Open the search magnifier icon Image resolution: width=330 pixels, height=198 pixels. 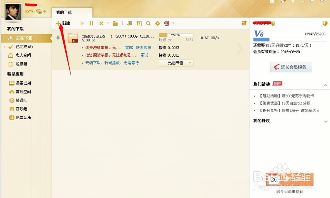pos(148,23)
